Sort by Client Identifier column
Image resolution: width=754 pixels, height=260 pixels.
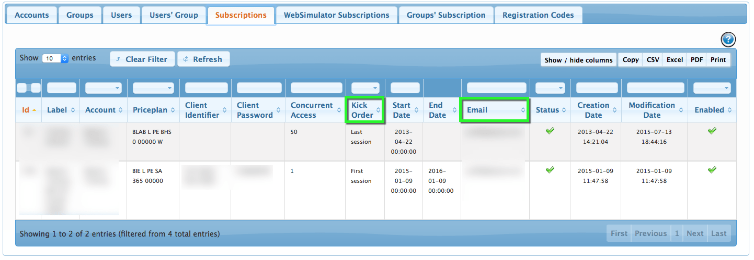205,110
